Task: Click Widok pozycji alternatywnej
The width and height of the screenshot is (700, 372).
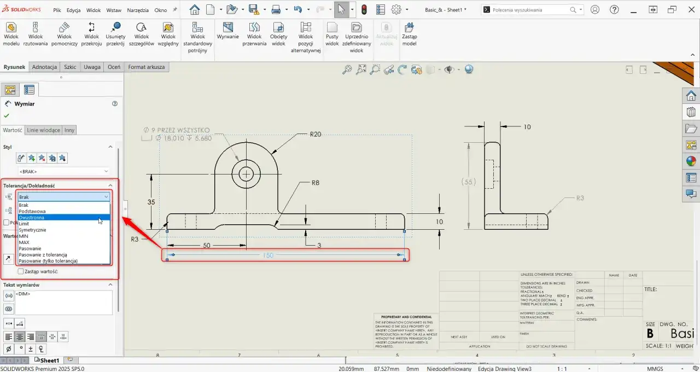Action: [x=305, y=37]
